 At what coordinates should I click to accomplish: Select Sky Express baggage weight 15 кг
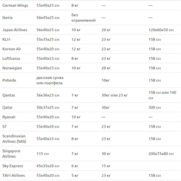click(106, 166)
